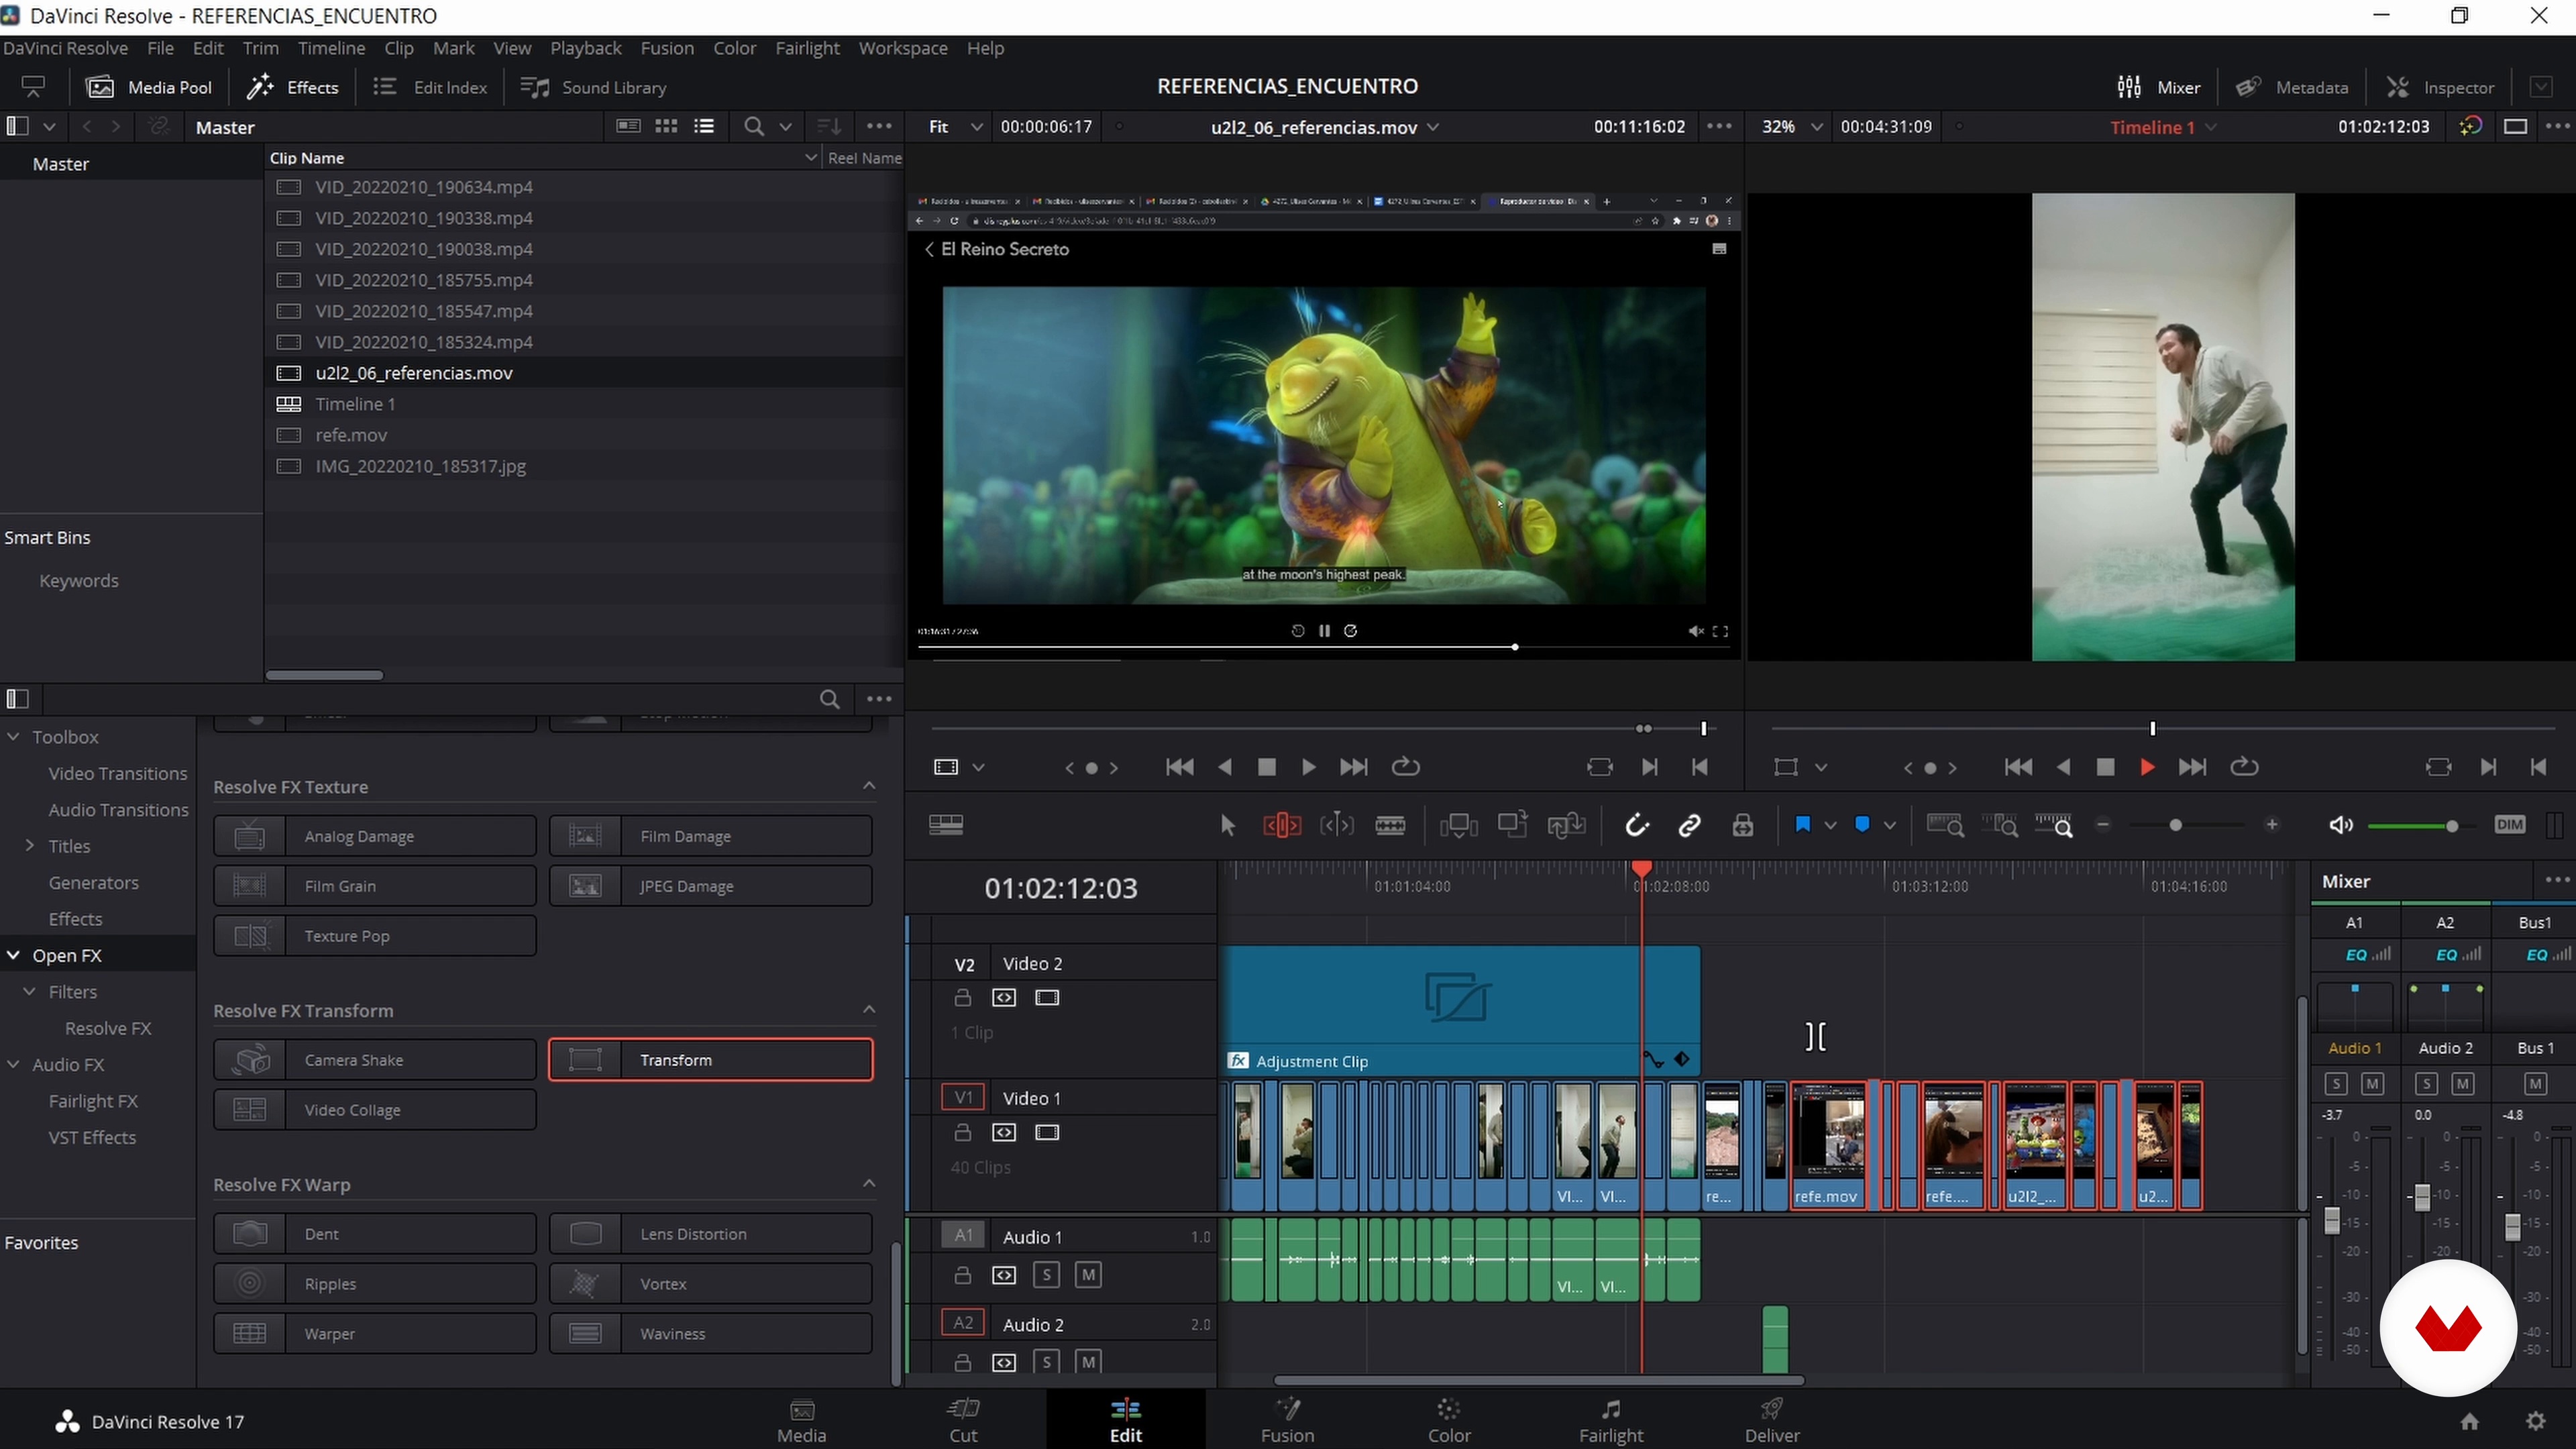The height and width of the screenshot is (1449, 2576).
Task: Toggle the DIM audio button
Action: pyautogui.click(x=2510, y=825)
